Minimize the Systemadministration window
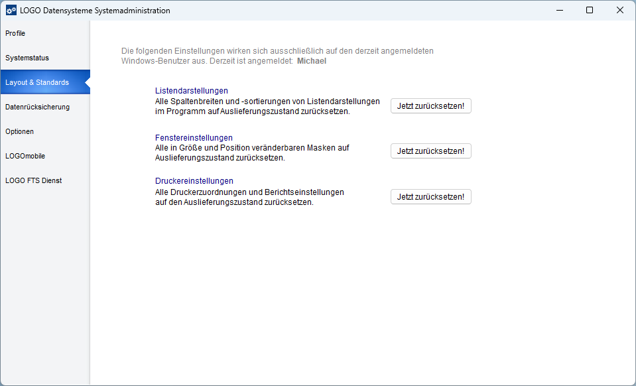Screen dimensions: 636x386 click(x=560, y=10)
